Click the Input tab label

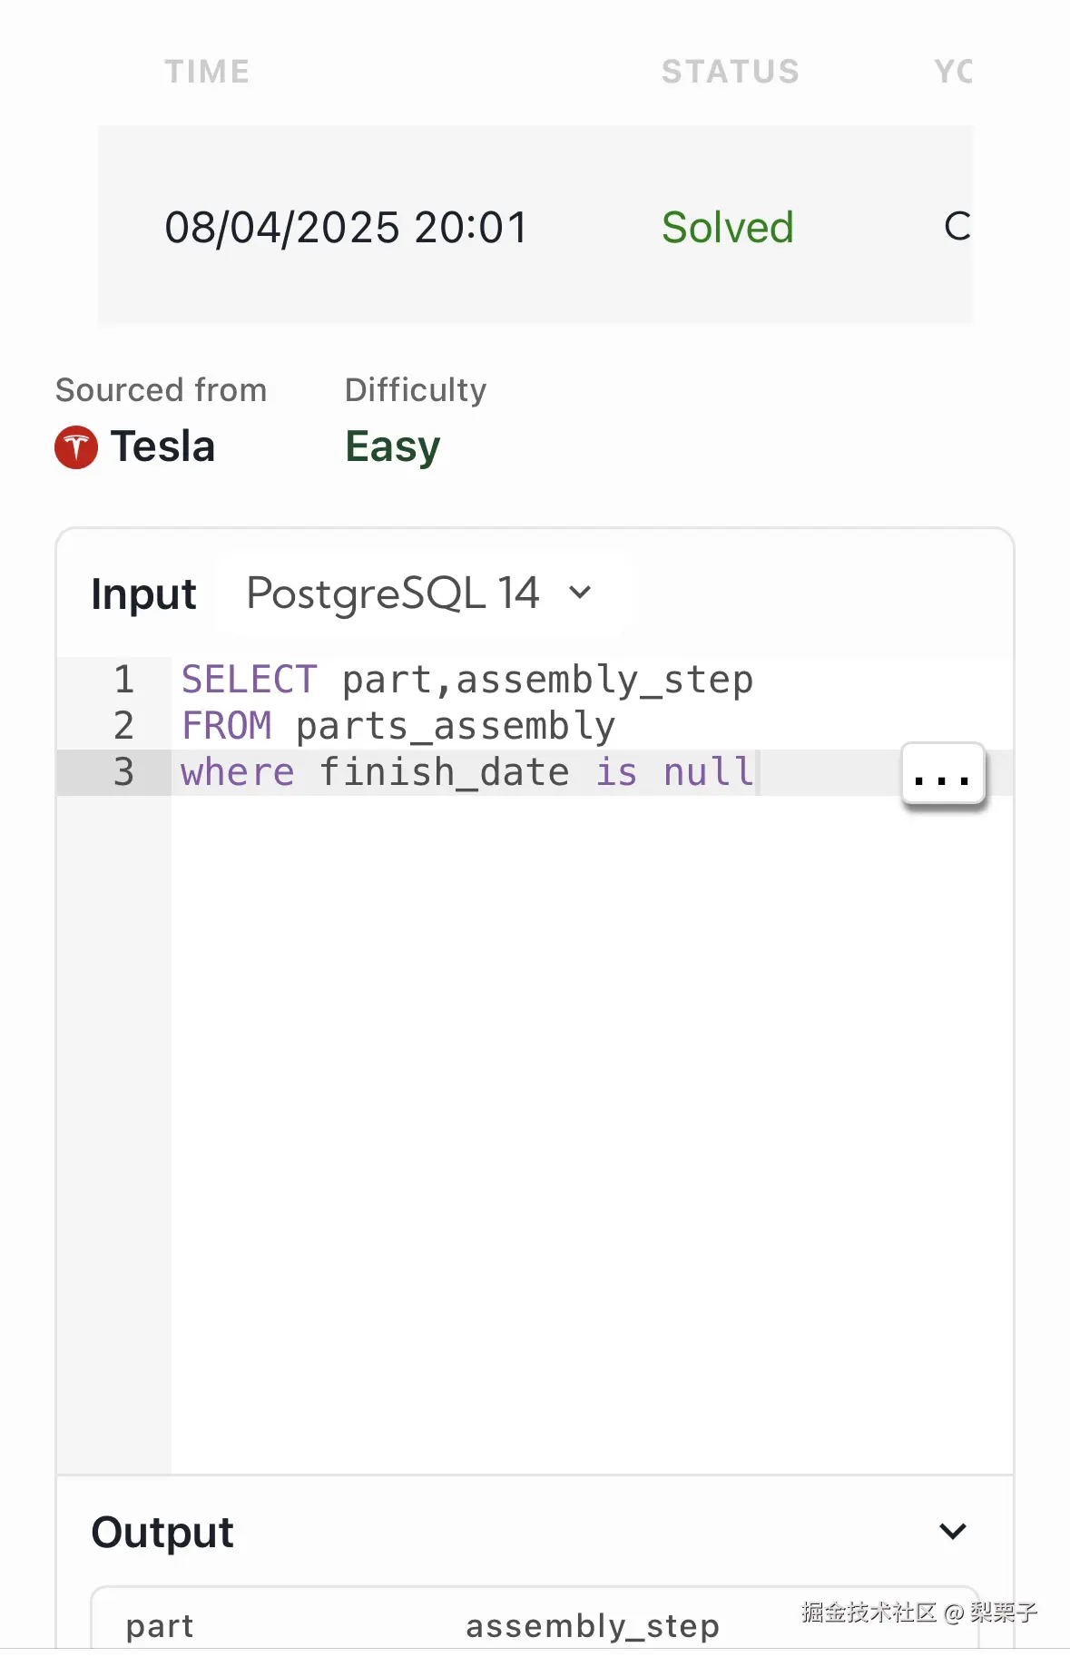(143, 594)
